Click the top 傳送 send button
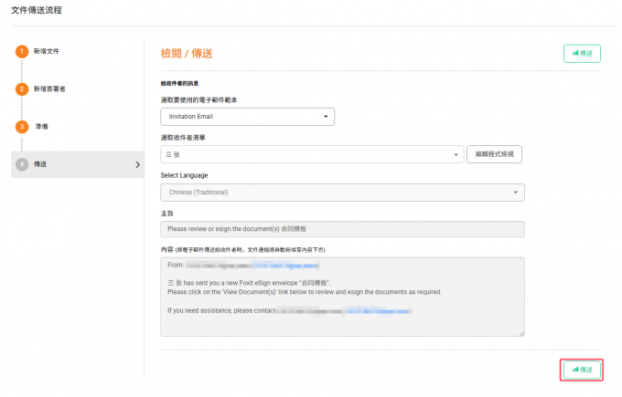The height and width of the screenshot is (397, 622). point(582,54)
